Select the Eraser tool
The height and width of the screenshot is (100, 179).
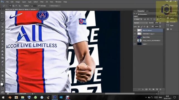3,48
